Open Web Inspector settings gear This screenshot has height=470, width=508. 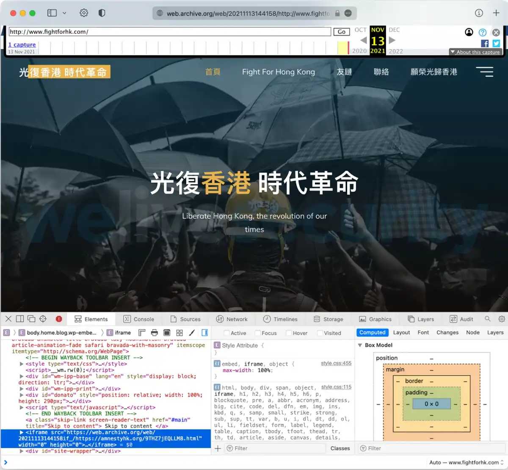tap(502, 319)
